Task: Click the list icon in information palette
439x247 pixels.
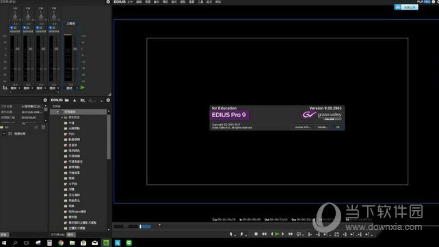Action: (x=36, y=127)
